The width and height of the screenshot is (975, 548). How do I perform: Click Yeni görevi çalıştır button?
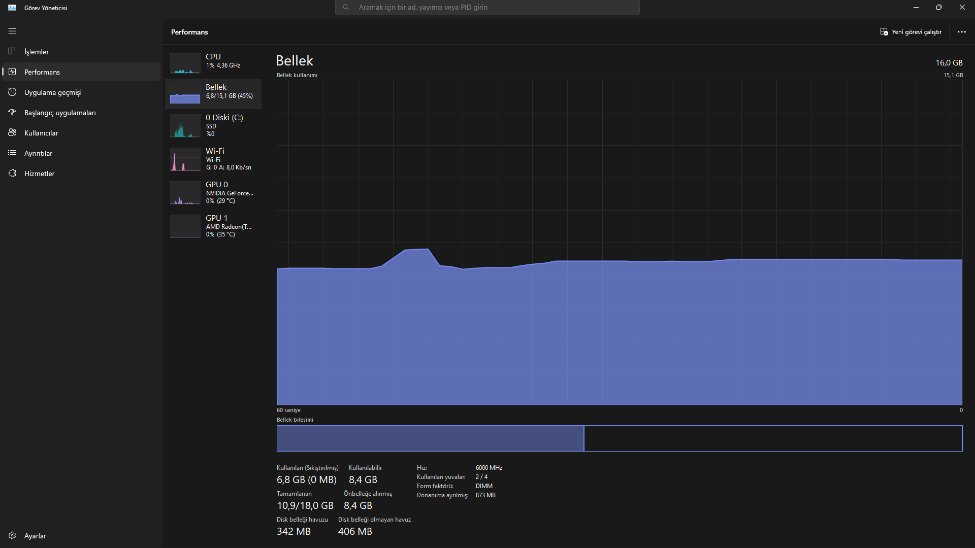[x=911, y=31]
